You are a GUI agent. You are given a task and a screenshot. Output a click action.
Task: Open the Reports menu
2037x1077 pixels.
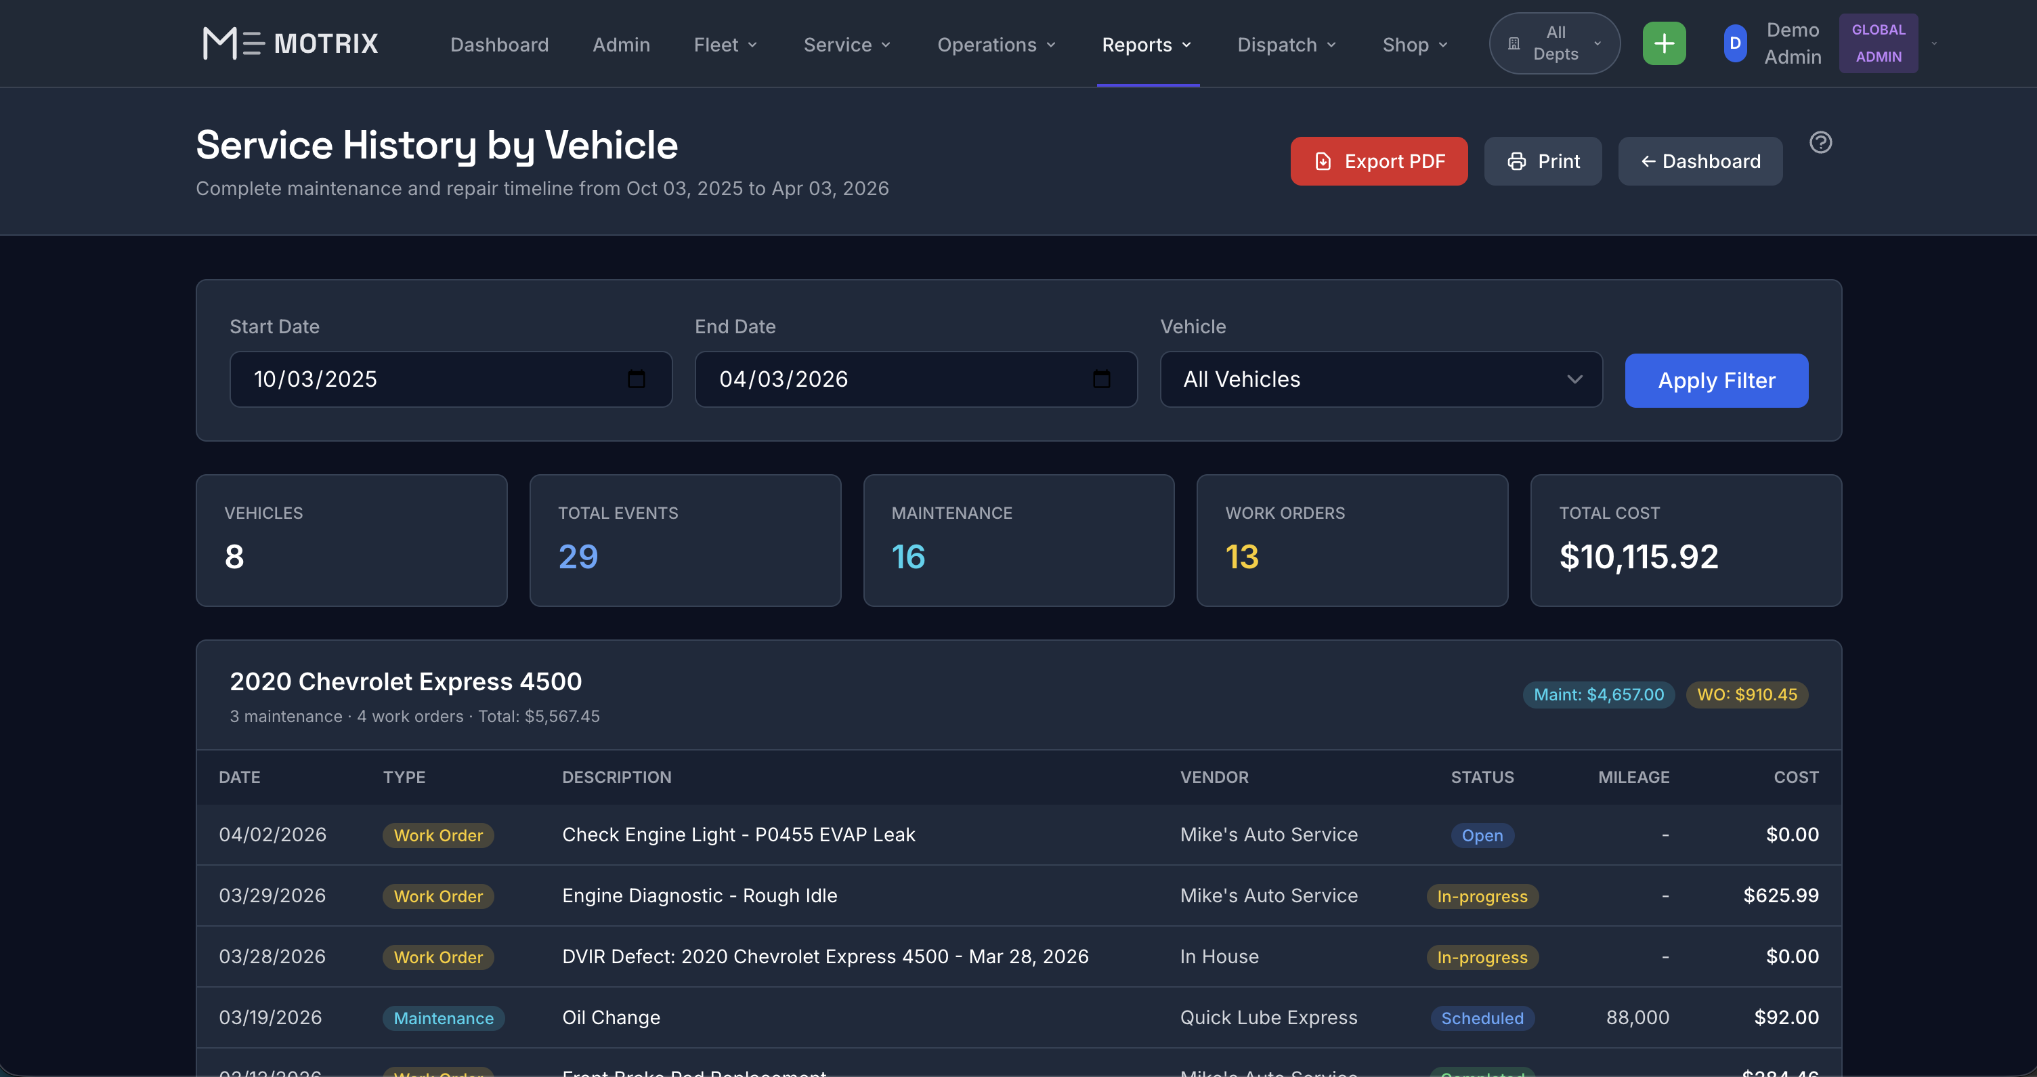(1146, 45)
